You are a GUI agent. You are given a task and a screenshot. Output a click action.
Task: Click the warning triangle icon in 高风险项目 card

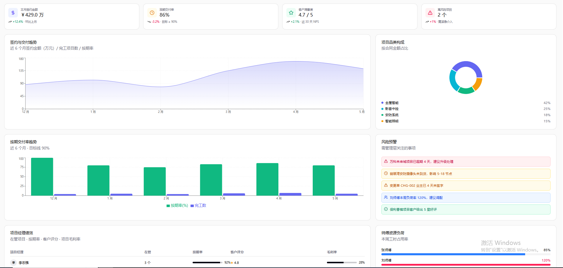430,13
